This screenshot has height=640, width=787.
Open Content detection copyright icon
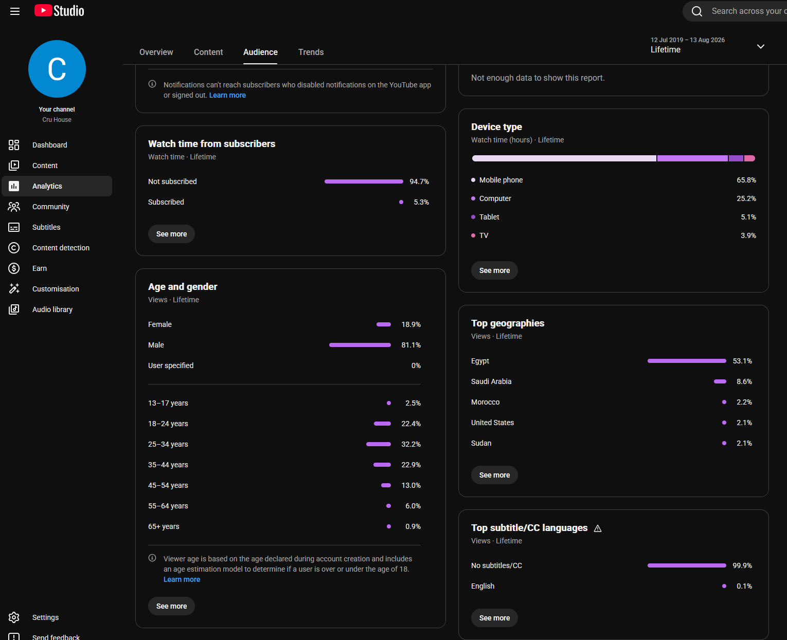14,248
